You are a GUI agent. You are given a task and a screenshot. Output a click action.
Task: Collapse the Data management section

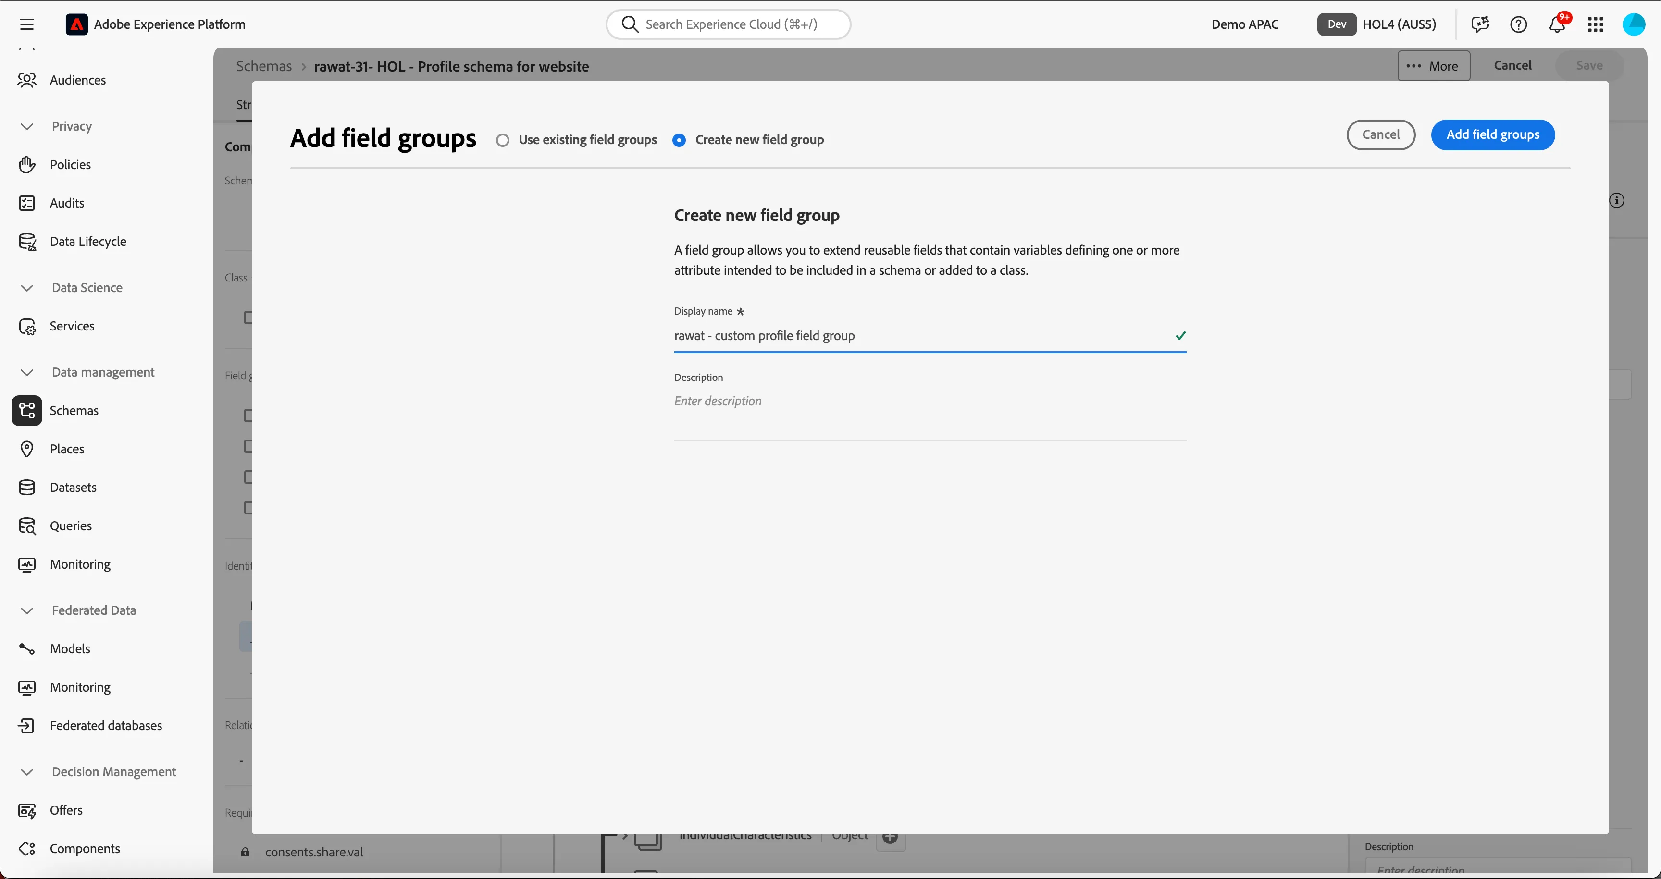(26, 372)
